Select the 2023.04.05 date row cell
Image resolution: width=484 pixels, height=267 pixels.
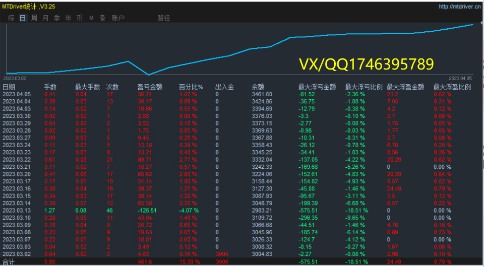point(17,94)
